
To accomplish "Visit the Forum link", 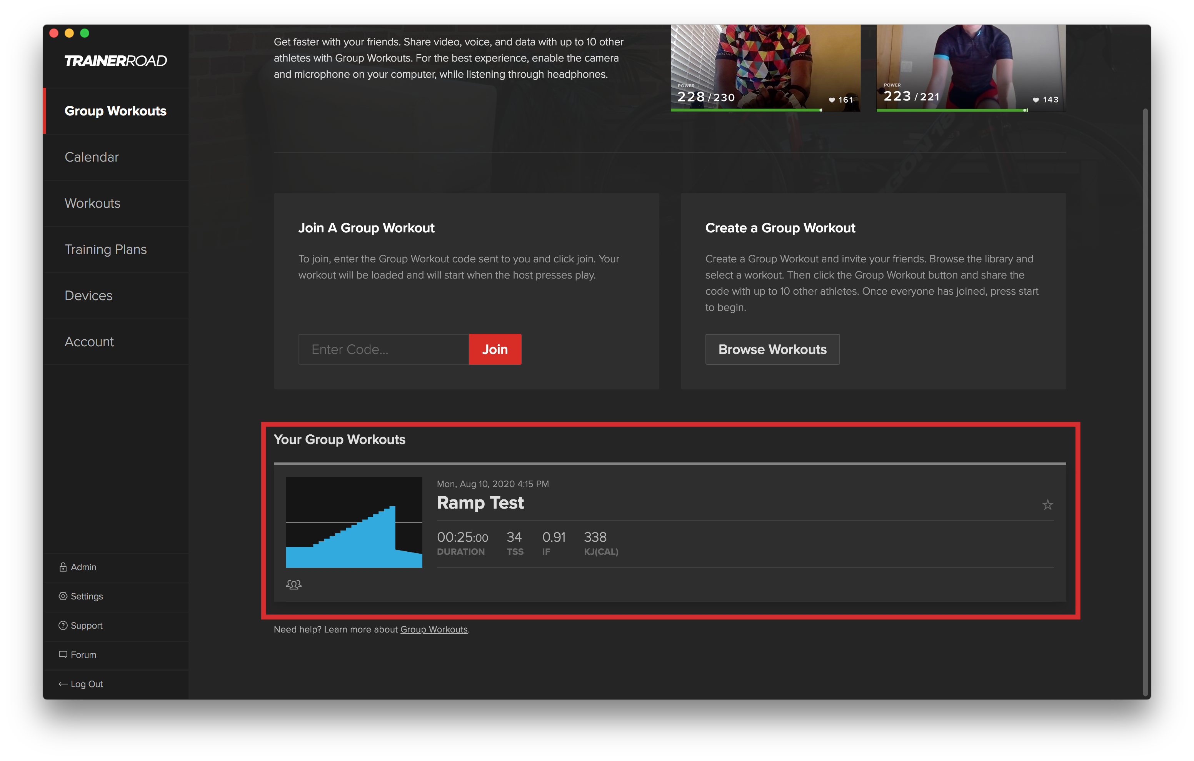I will pyautogui.click(x=83, y=655).
